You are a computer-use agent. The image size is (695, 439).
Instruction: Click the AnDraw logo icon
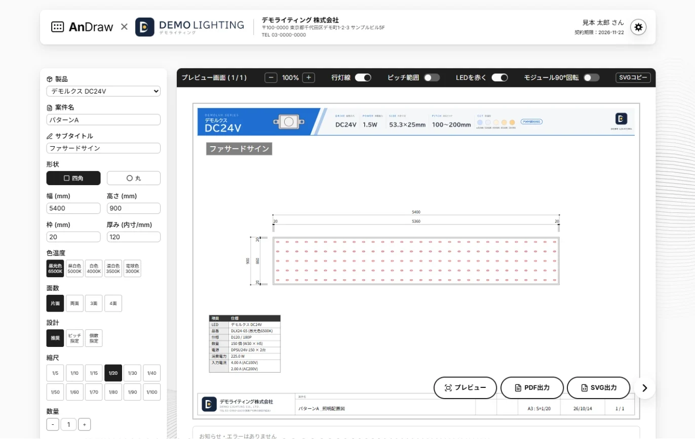coord(58,27)
